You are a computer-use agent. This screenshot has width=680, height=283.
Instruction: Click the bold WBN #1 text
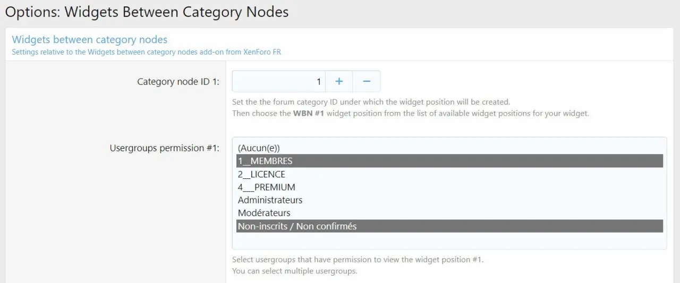[309, 114]
